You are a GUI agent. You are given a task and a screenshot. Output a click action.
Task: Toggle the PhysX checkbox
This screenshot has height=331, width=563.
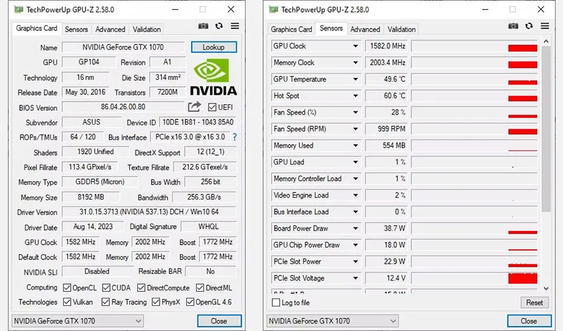(156, 302)
